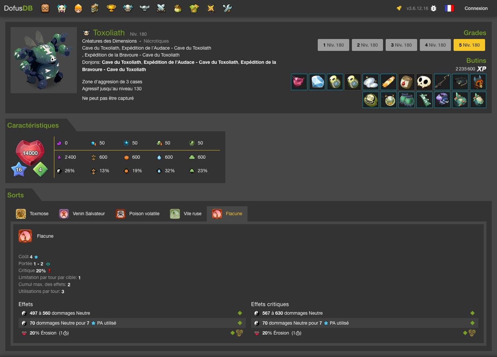Viewport: 497px width, 357px height.
Task: Click the blue-horned skull icon in the navbar
Action: pyautogui.click(x=128, y=8)
